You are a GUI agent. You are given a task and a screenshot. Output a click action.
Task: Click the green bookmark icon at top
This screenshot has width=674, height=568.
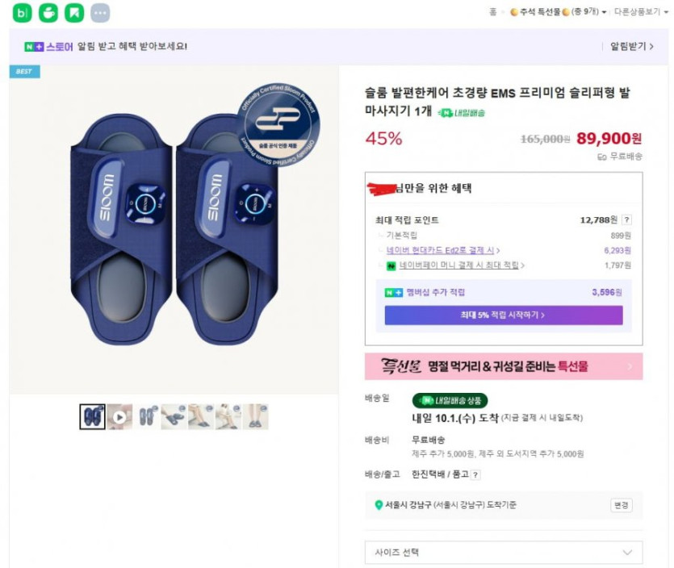[x=74, y=13]
